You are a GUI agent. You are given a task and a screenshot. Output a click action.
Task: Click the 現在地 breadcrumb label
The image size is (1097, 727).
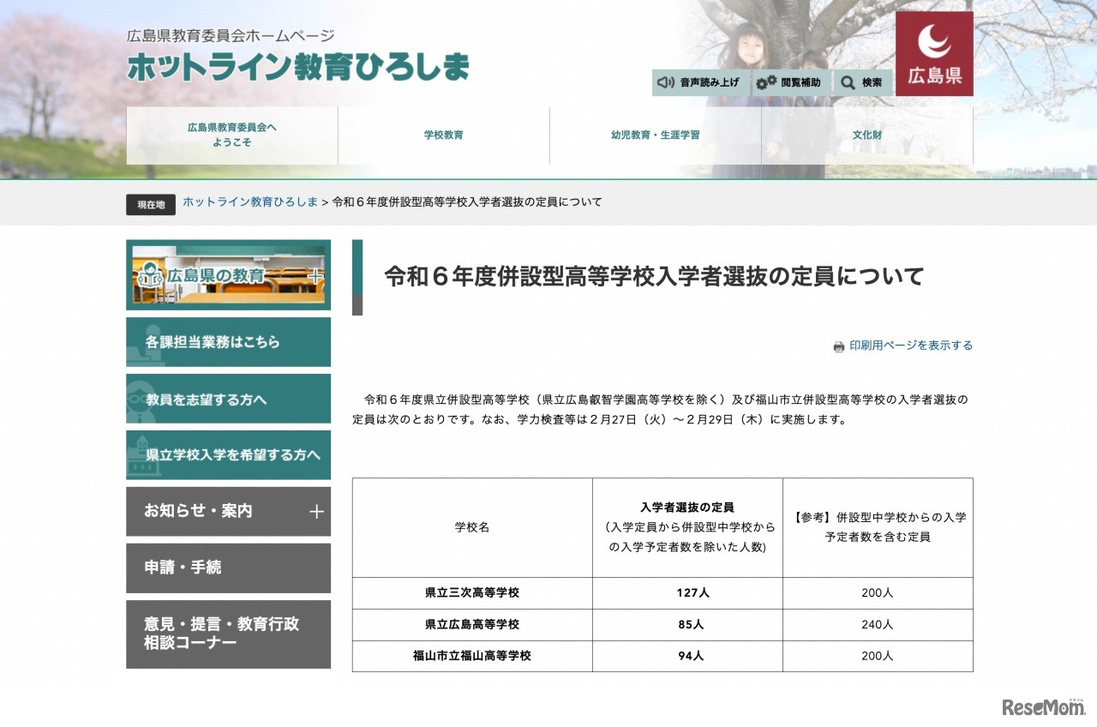click(x=150, y=205)
